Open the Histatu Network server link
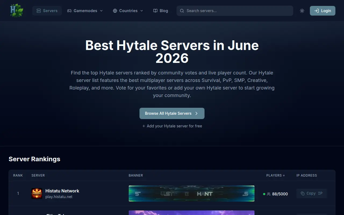Viewport: 344px width, 215px height. click(62, 191)
